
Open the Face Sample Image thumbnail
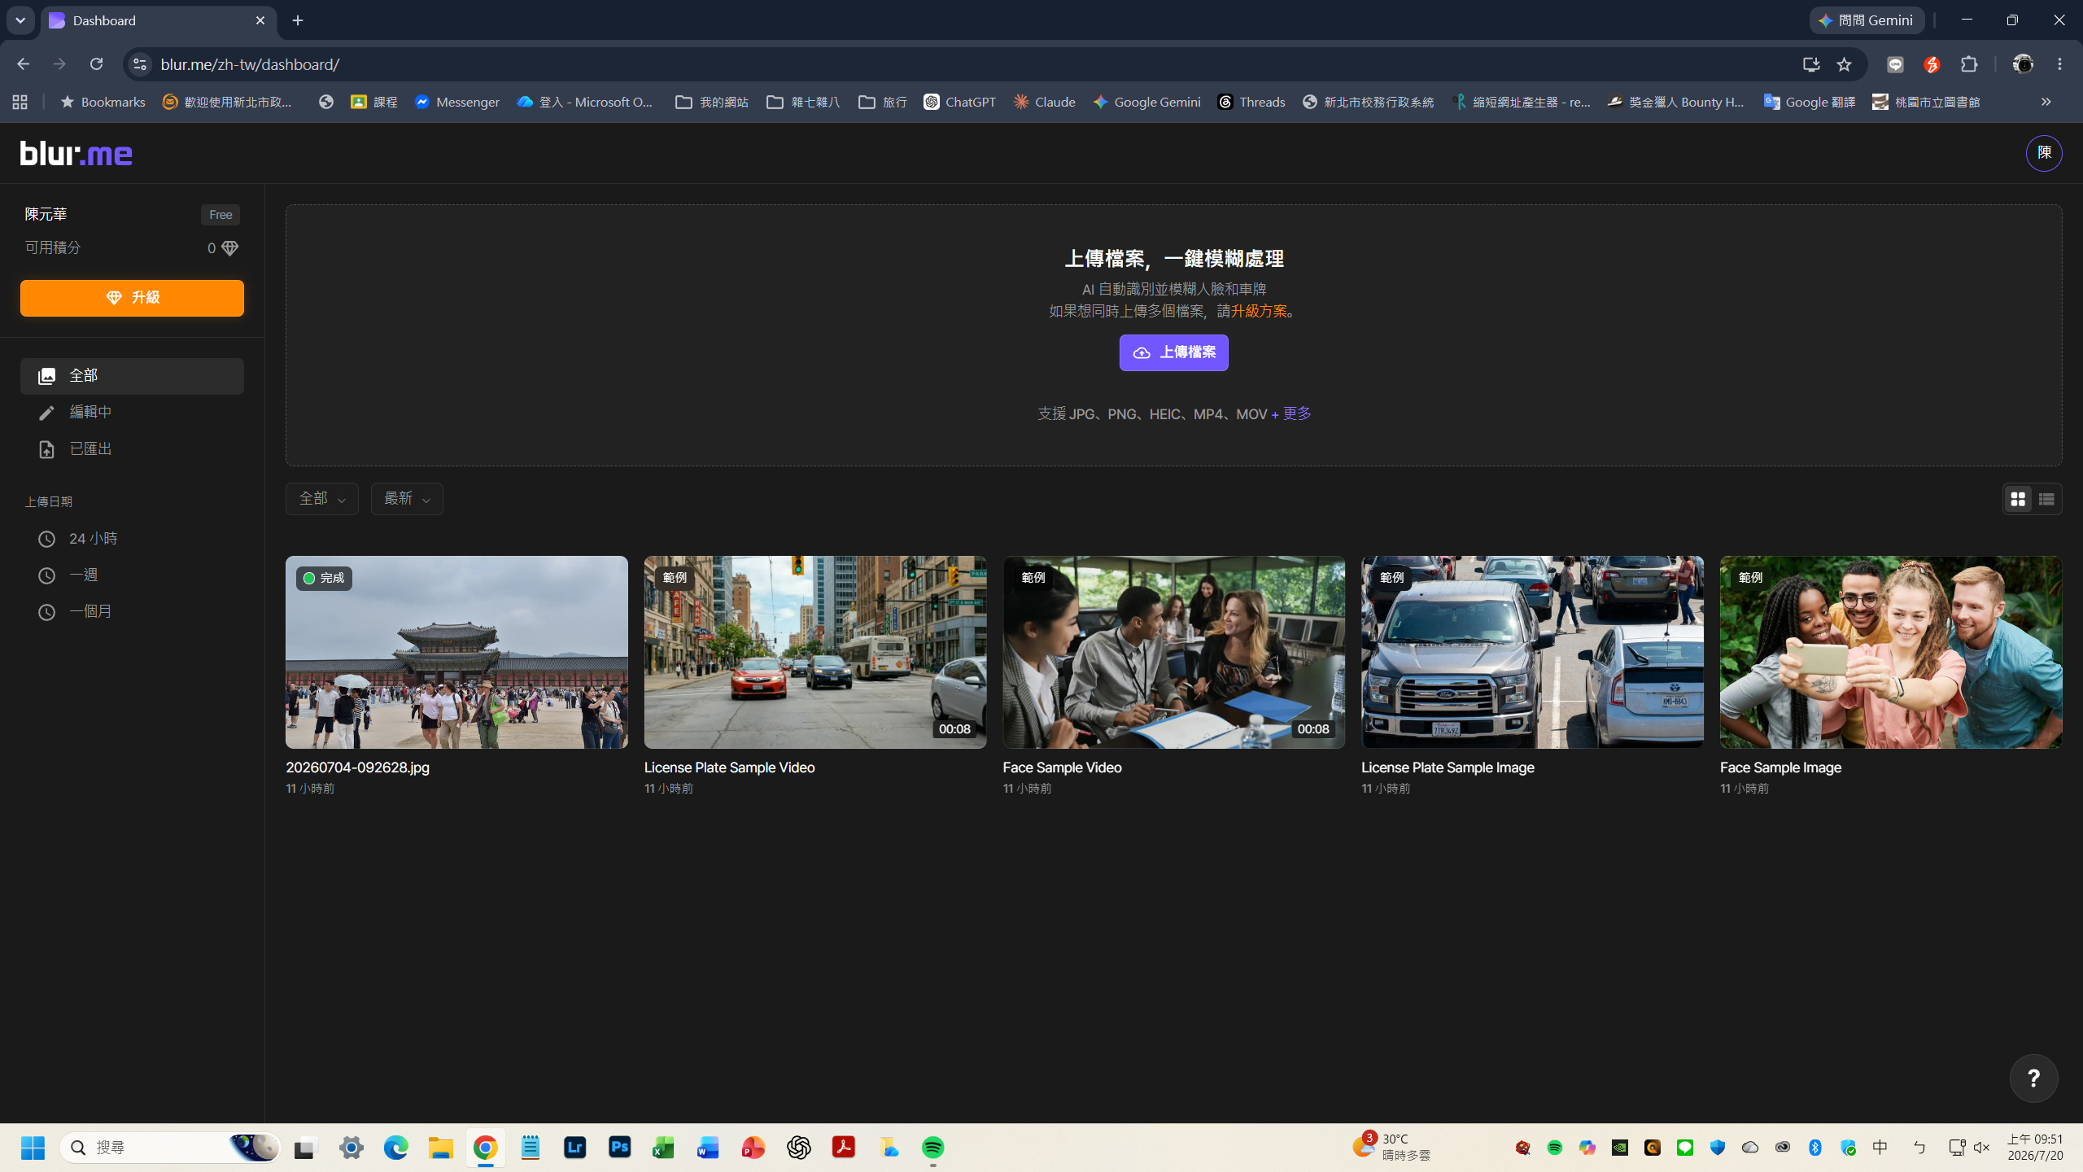pos(1891,652)
